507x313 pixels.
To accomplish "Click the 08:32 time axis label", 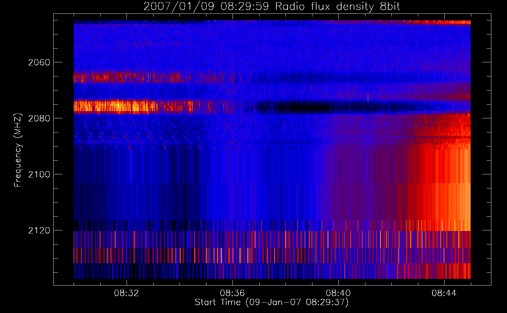I will click(127, 293).
